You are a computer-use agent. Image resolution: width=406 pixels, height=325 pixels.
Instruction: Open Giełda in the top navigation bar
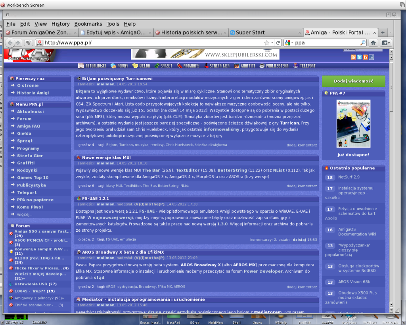(141, 66)
